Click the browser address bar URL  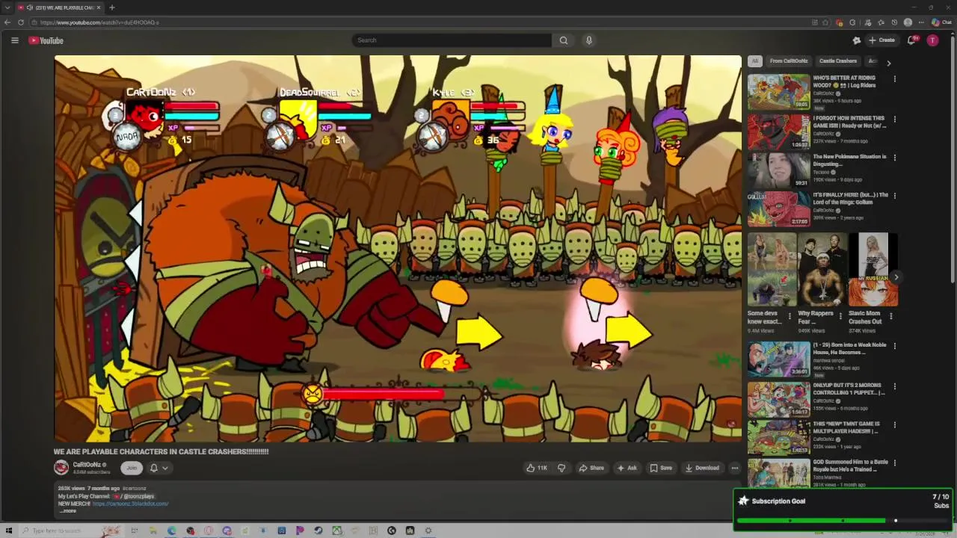99,22
